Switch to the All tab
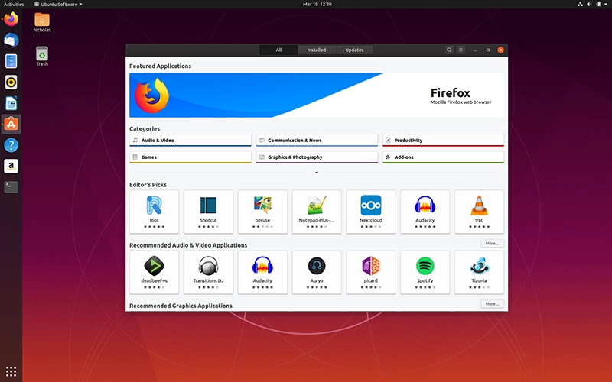612x382 pixels. coord(278,50)
